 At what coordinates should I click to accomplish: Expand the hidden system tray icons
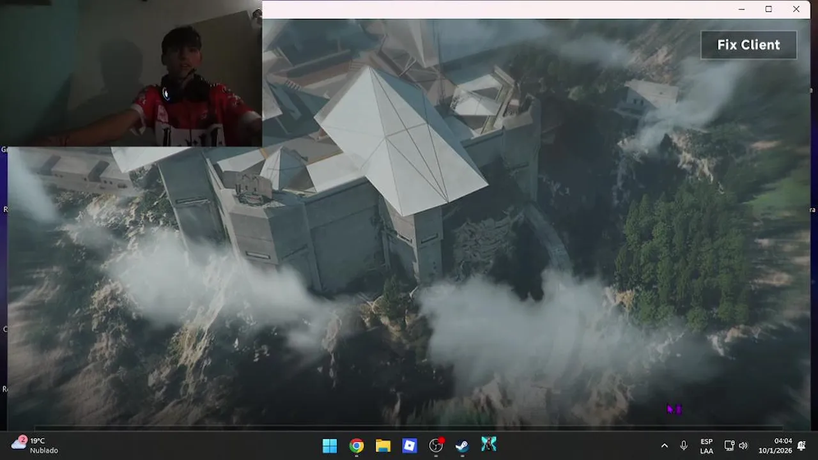point(664,446)
